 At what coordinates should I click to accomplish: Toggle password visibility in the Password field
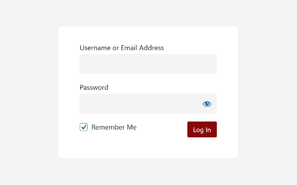[x=207, y=104]
